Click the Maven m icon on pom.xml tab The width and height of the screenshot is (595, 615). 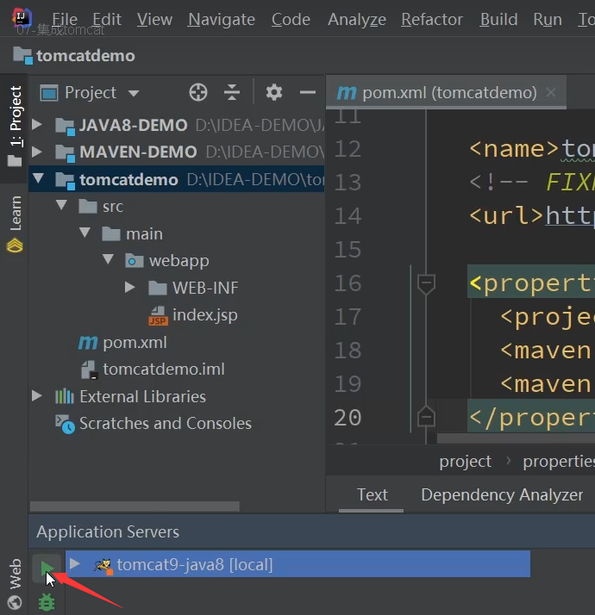coord(347,93)
